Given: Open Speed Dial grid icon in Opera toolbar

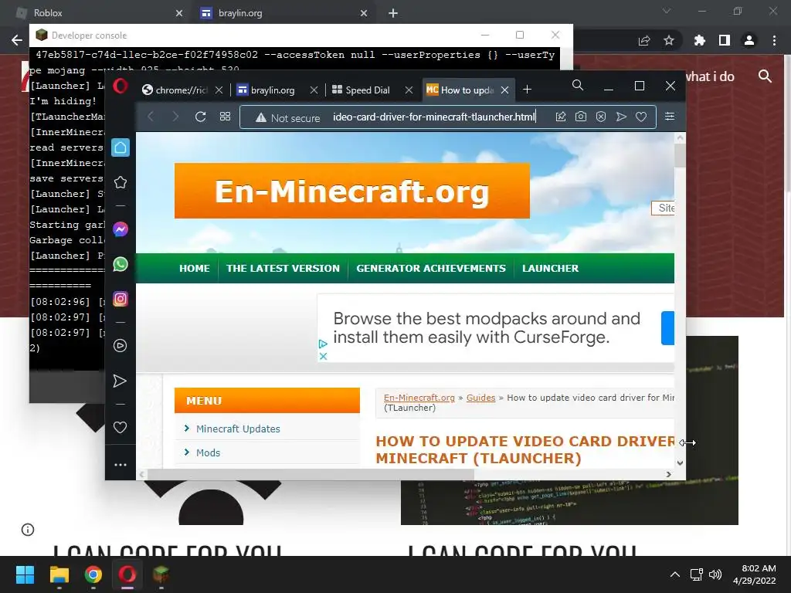Looking at the screenshot, I should coord(225,117).
